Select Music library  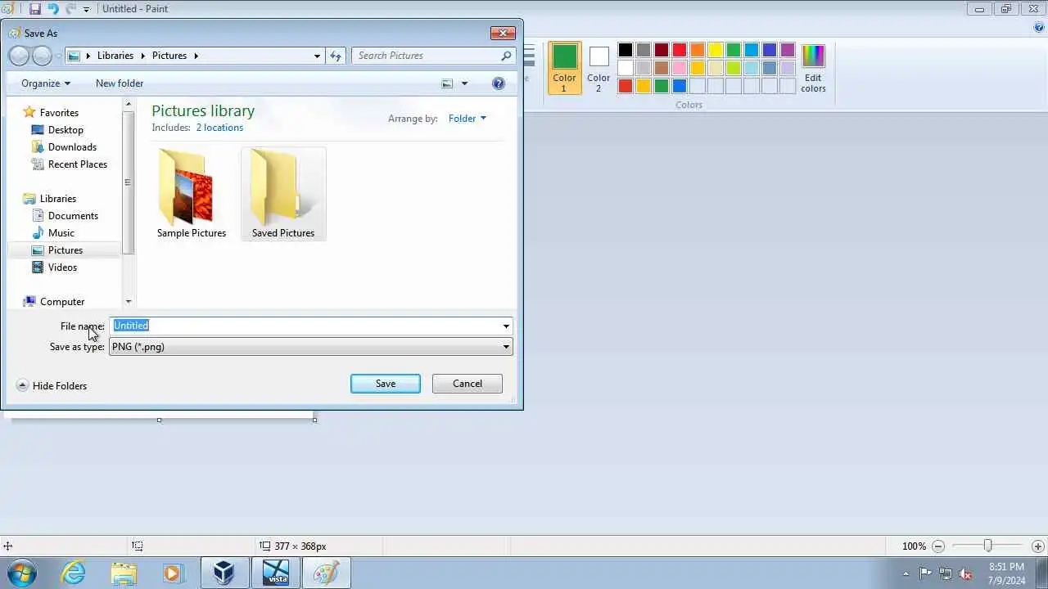[61, 233]
